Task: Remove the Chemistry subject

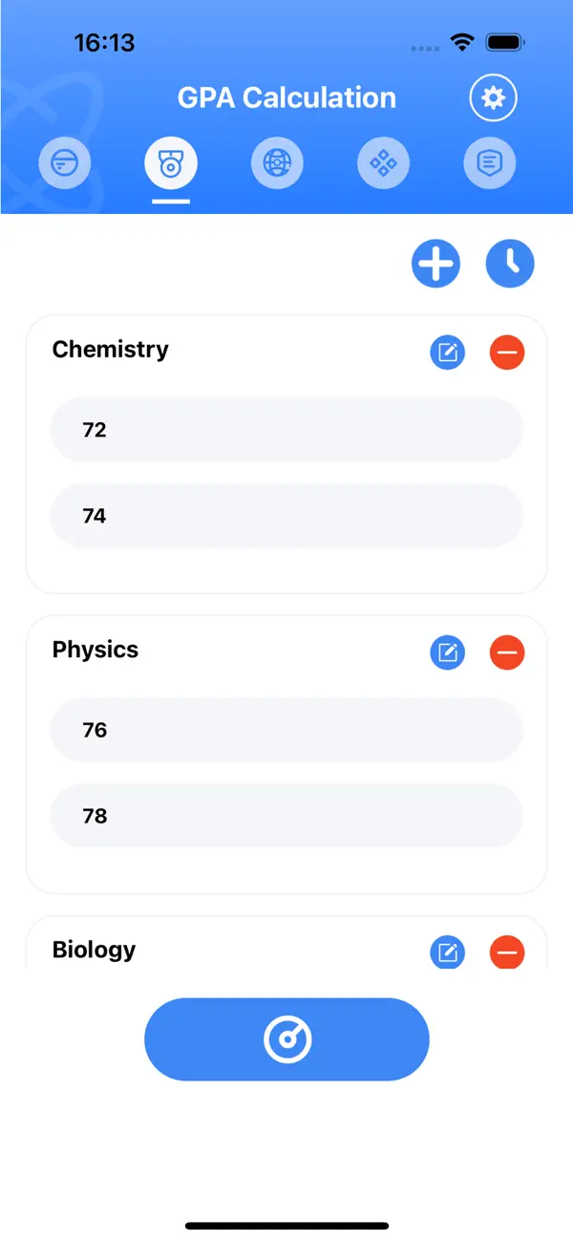Action: (x=507, y=353)
